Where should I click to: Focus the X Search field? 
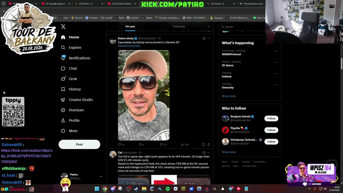[243, 27]
